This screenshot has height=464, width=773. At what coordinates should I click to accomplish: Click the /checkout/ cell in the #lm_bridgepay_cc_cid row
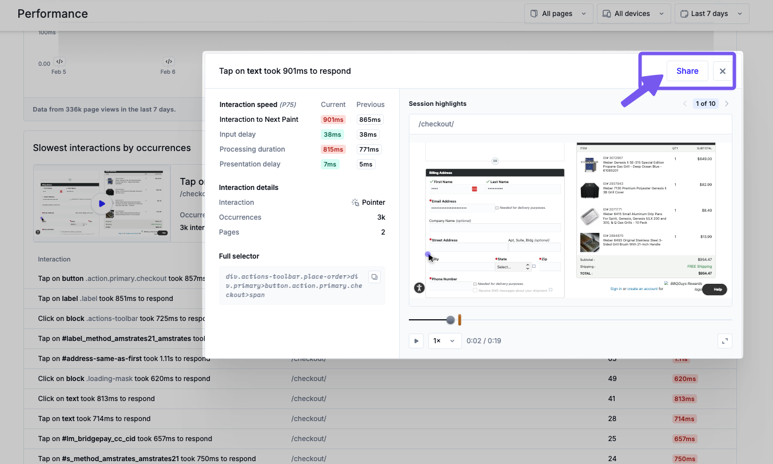[309, 439]
